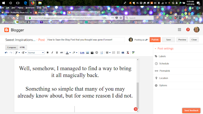203x114 pixels.
Task: Open the Normal paragraph format dropdown
Action: click(x=36, y=53)
